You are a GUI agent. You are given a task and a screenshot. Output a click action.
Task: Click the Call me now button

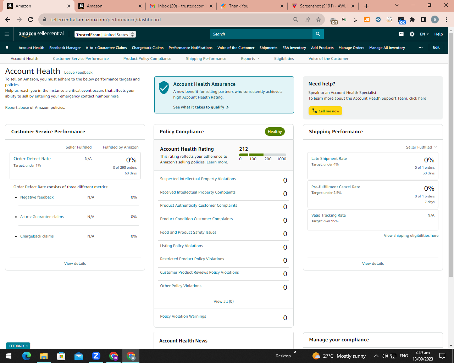325,111
